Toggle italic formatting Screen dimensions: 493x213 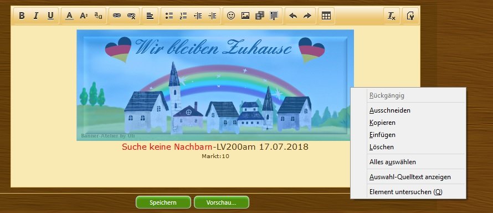[x=36, y=16]
